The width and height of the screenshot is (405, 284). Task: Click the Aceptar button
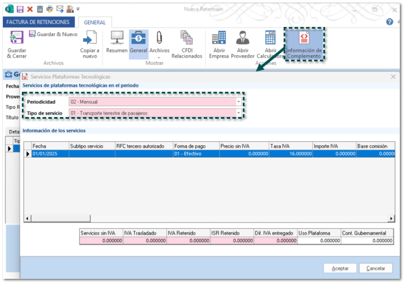click(x=340, y=268)
